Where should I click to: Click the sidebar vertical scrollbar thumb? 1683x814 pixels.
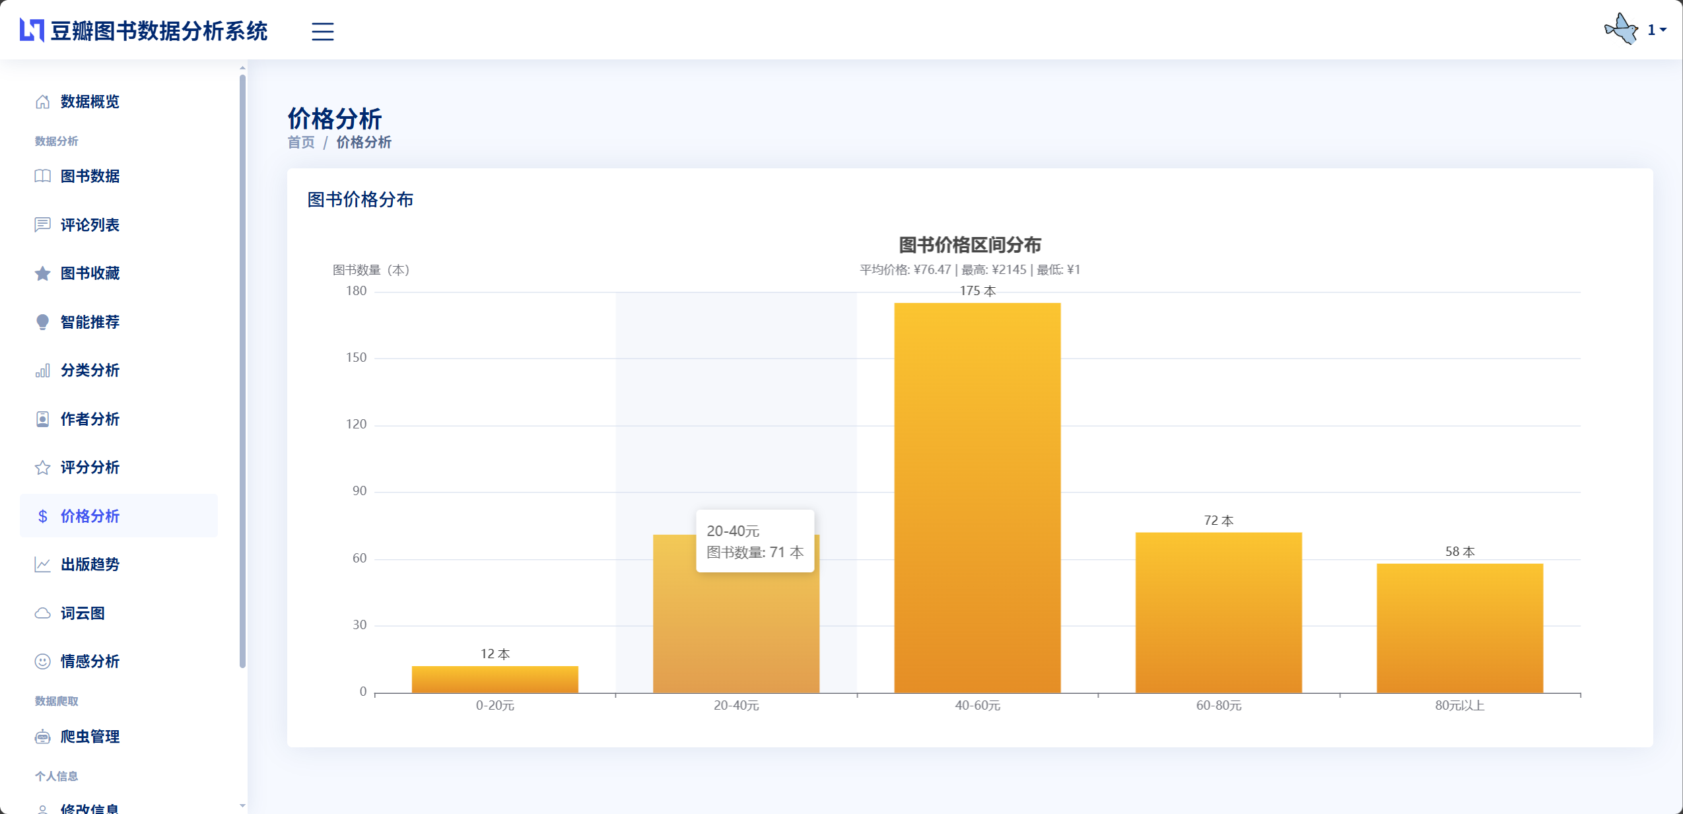[242, 370]
